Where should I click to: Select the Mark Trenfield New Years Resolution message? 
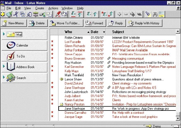[117, 75]
